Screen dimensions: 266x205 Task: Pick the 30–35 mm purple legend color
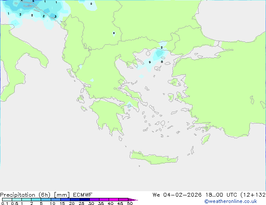click(x=94, y=200)
